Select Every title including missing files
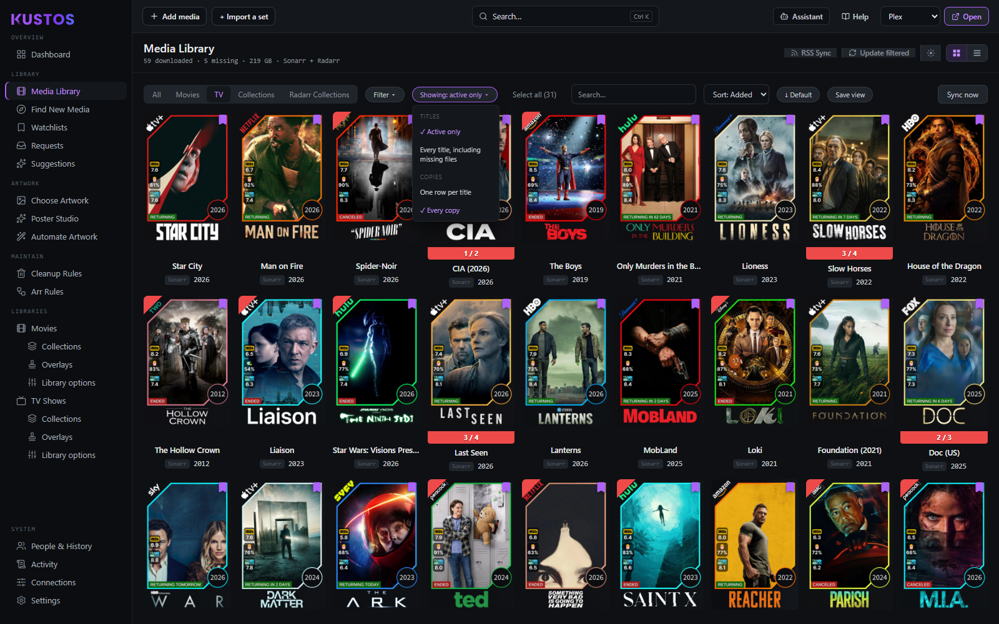The image size is (999, 624). pyautogui.click(x=456, y=155)
